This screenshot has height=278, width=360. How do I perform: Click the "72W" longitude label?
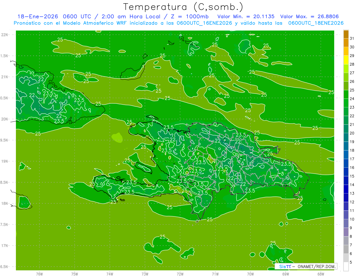click(x=180, y=274)
